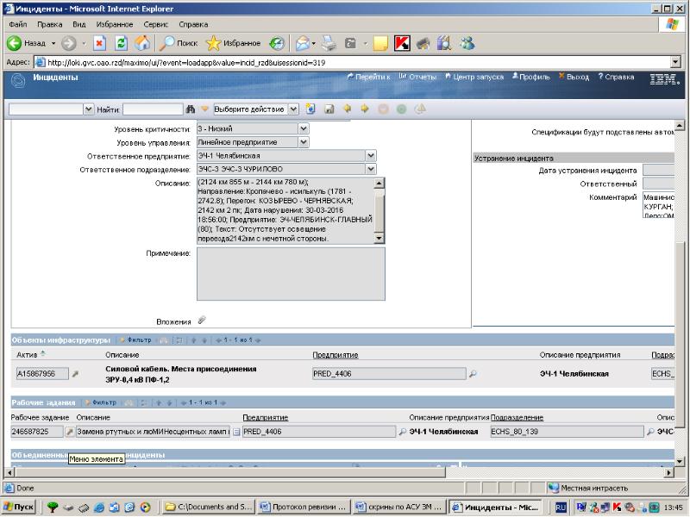Click into the Примечание text area
Image resolution: width=690 pixels, height=517 pixels.
291,274
